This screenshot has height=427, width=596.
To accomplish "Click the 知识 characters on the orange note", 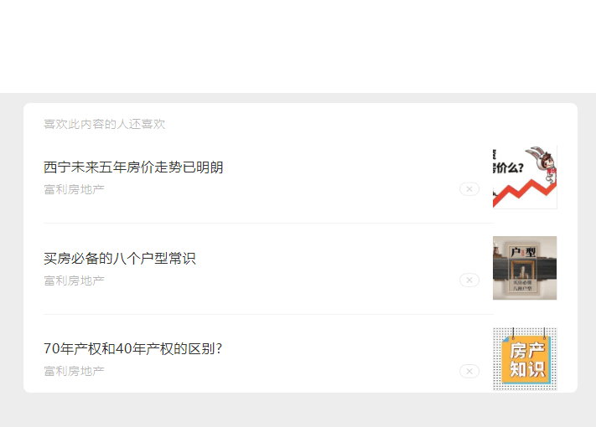I will [527, 369].
